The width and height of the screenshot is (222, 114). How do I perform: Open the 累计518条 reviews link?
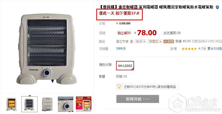click(215, 49)
